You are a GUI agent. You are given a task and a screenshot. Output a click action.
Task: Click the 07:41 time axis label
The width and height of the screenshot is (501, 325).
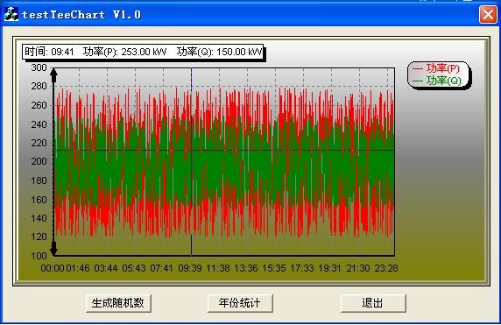tap(162, 268)
